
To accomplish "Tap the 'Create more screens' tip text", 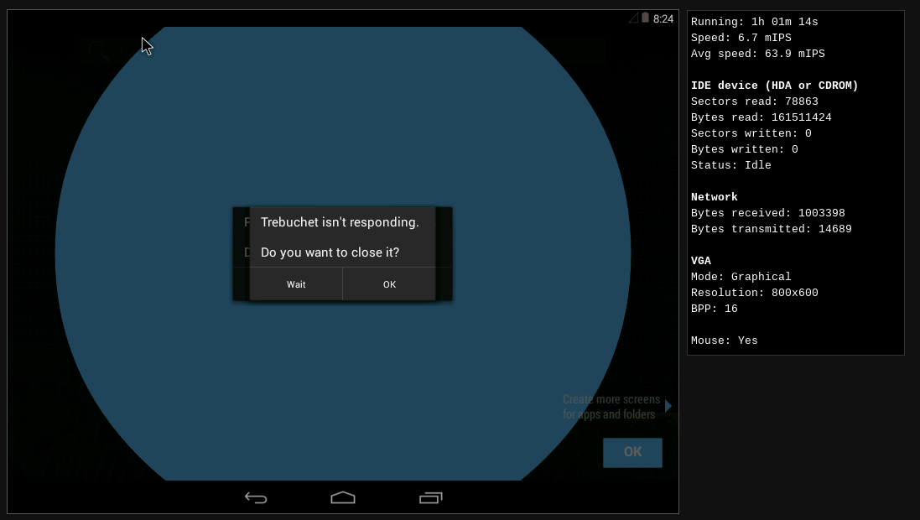I will 610,406.
